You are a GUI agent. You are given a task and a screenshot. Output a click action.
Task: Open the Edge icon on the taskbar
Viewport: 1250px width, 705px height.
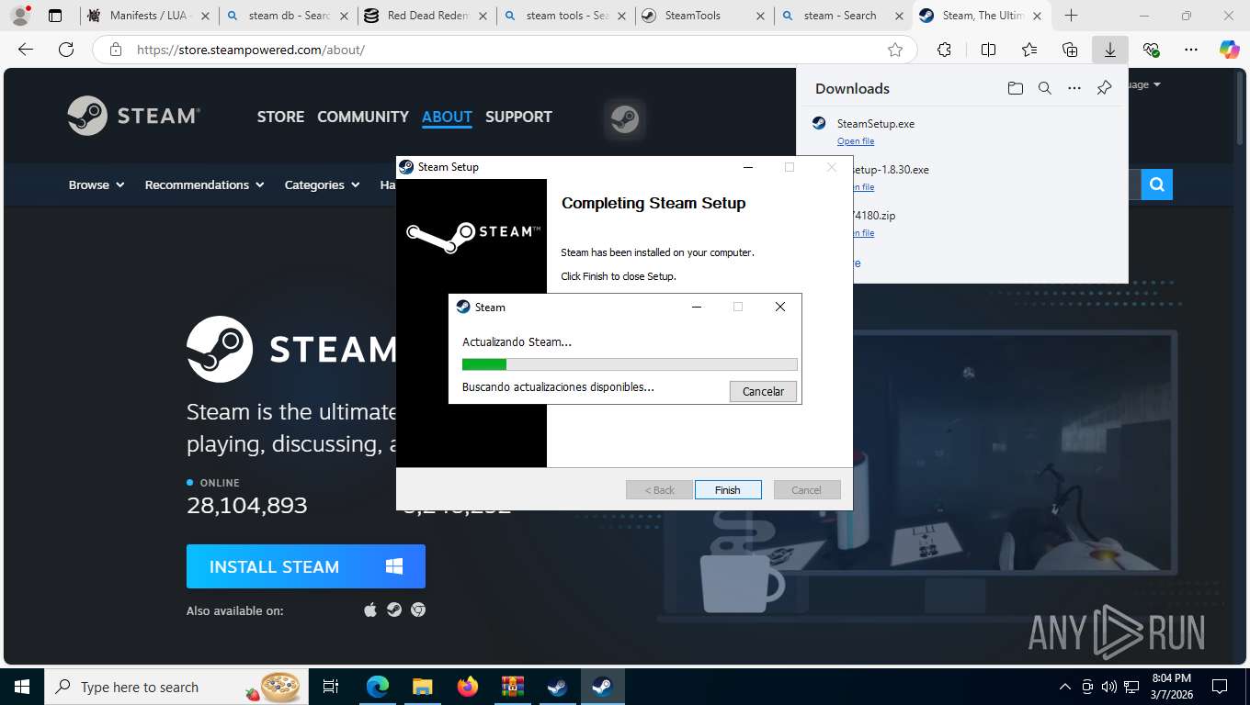coord(378,687)
